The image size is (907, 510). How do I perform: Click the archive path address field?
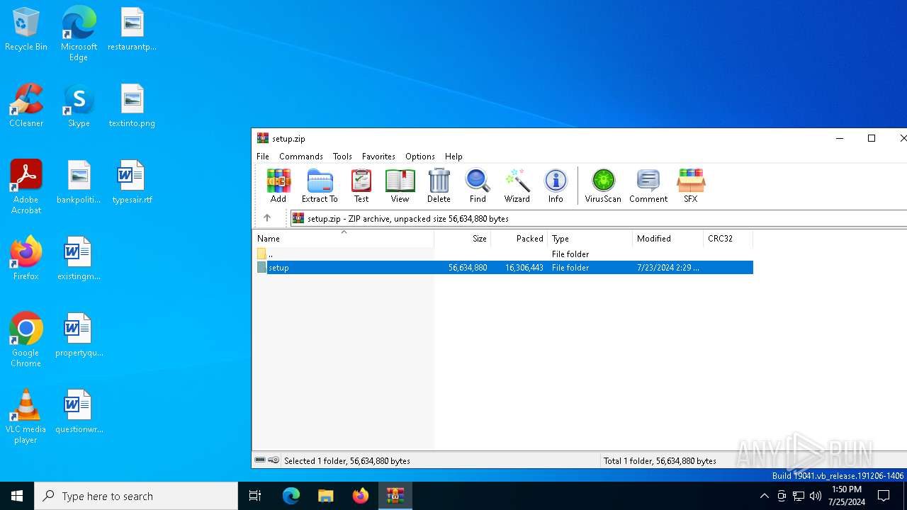598,218
